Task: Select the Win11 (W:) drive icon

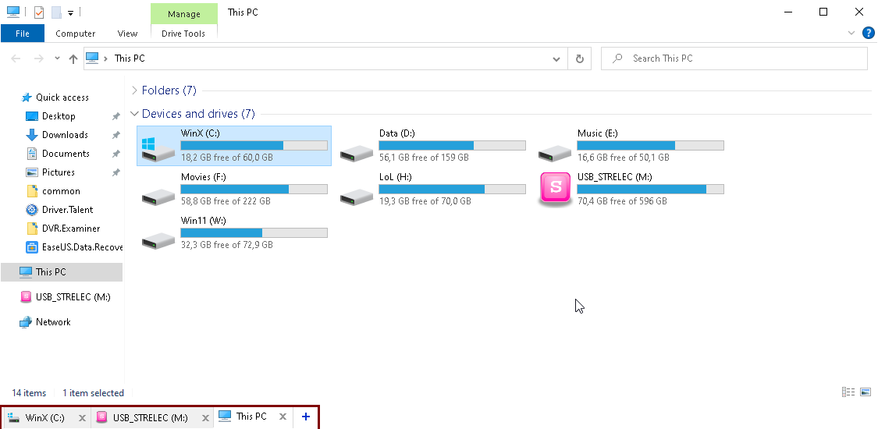Action: point(158,239)
